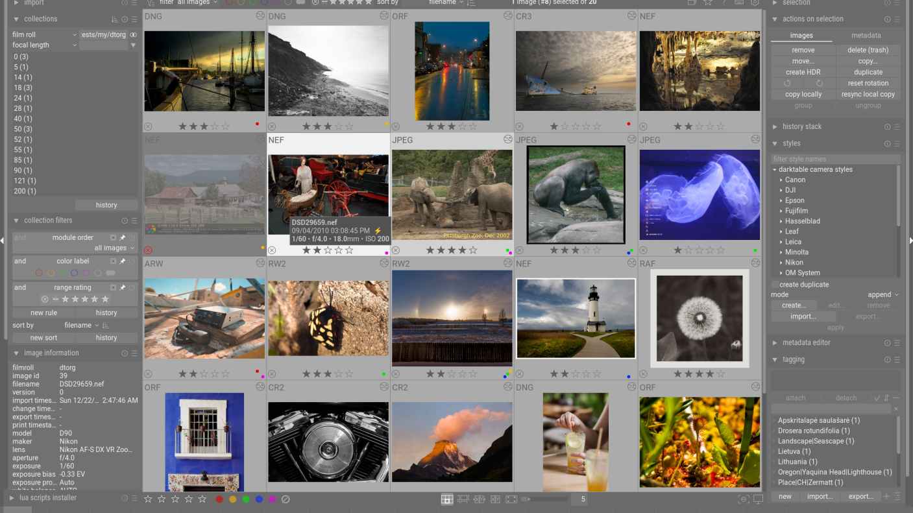913x513 pixels.
Task: Click the create HDR button
Action: click(x=803, y=72)
